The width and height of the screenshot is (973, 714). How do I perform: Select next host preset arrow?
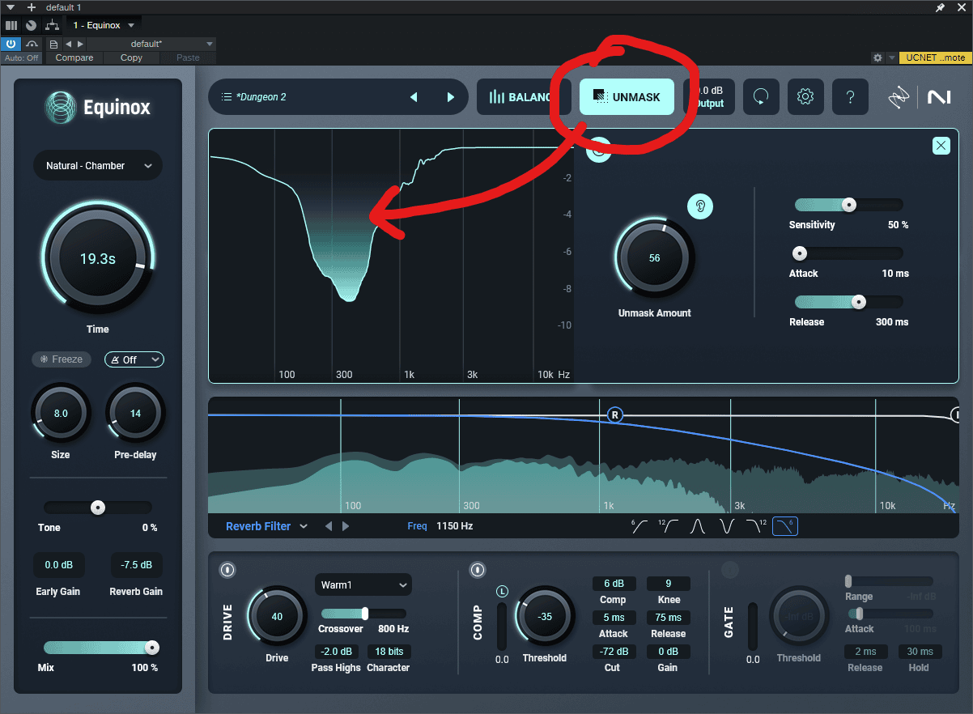pos(79,44)
